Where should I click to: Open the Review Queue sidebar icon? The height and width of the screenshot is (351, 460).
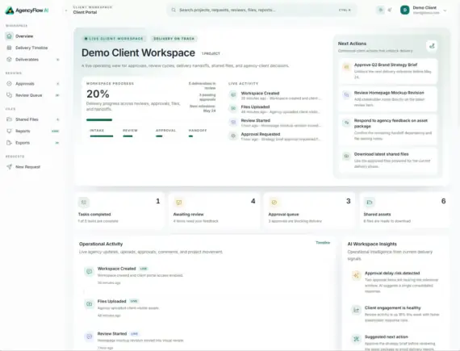click(x=9, y=95)
